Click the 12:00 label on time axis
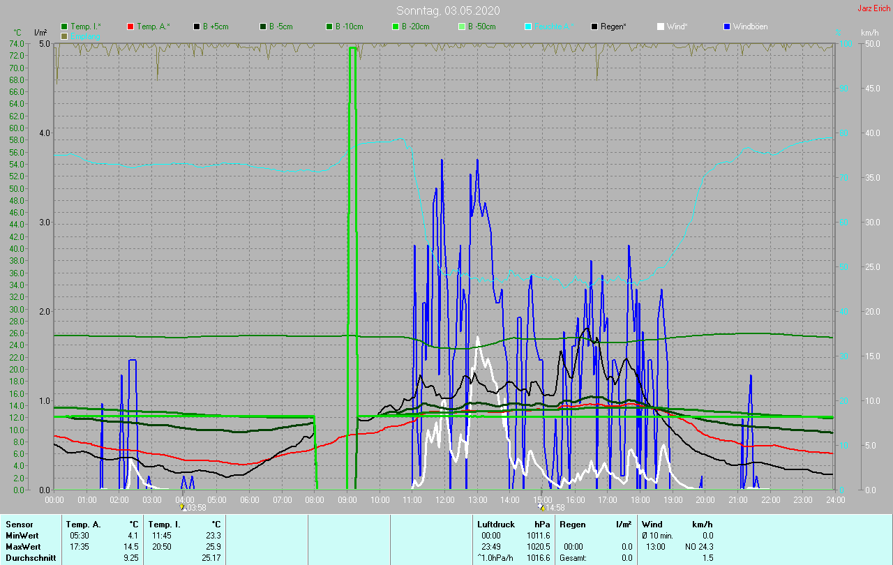 pos(445,499)
